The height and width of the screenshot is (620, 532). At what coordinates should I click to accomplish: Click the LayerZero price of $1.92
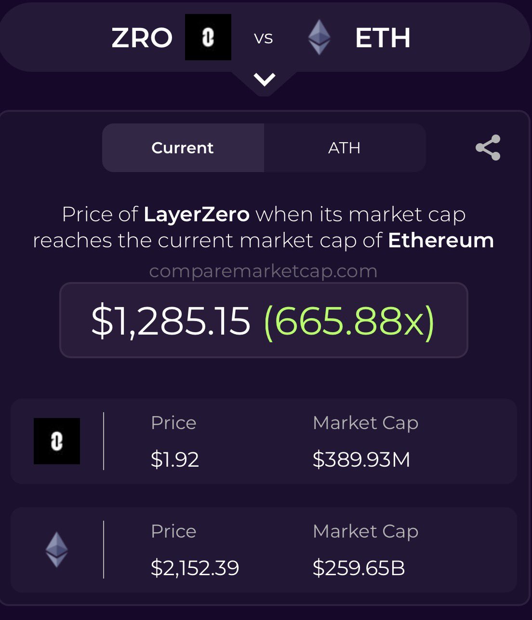(x=175, y=459)
